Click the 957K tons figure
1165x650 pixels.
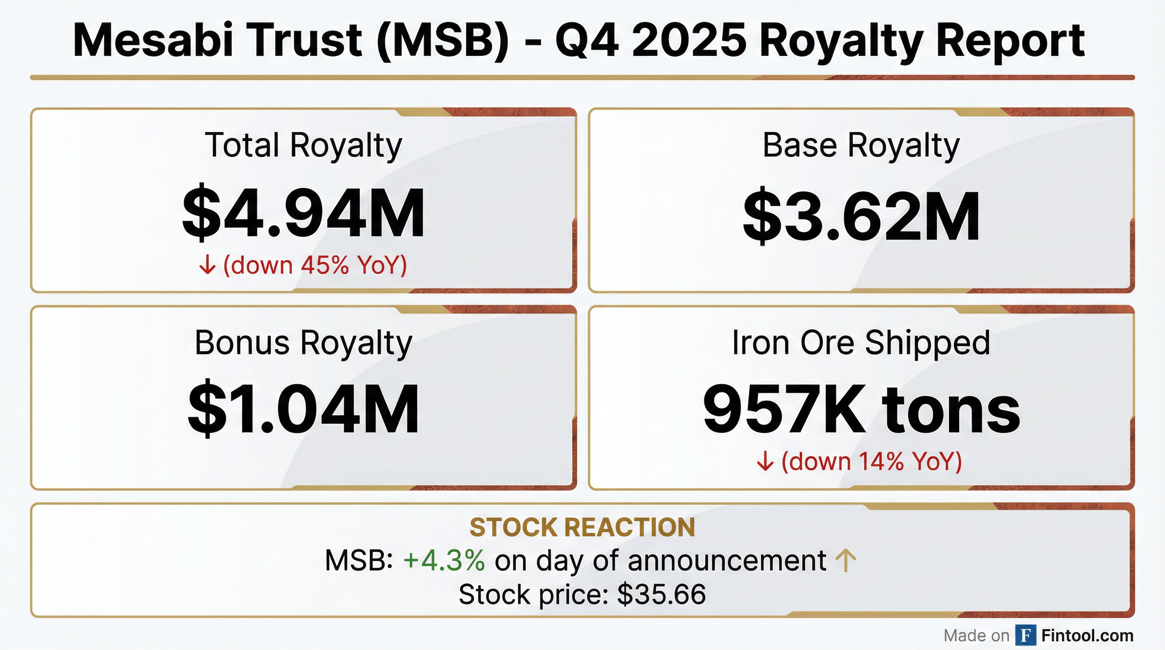click(x=861, y=409)
